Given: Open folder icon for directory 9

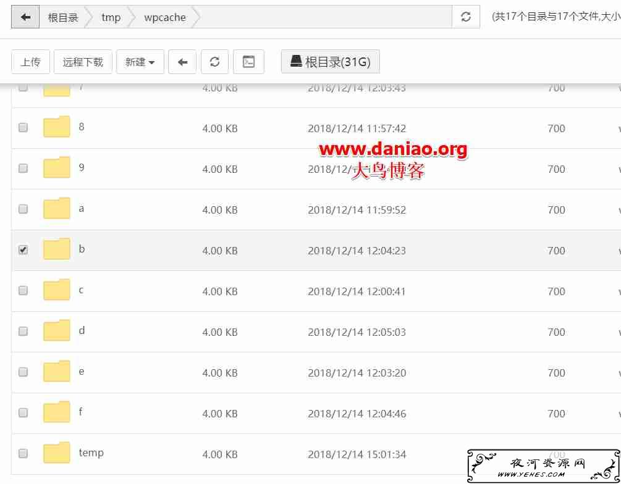Looking at the screenshot, I should pyautogui.click(x=57, y=167).
